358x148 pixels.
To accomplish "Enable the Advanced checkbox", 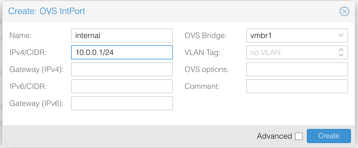I will pos(299,136).
